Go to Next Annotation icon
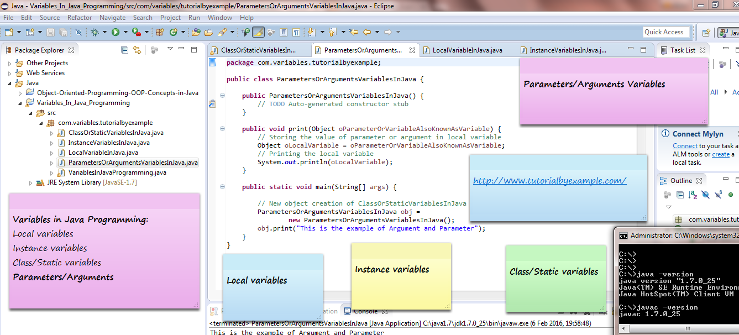Viewport: 739px width, 335px height. pyautogui.click(x=311, y=32)
